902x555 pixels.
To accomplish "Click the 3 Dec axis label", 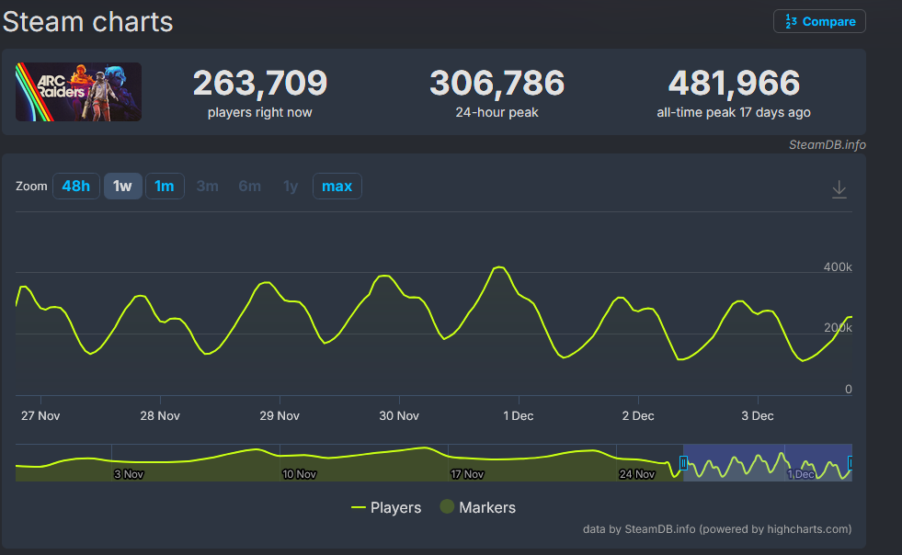I will click(x=758, y=416).
